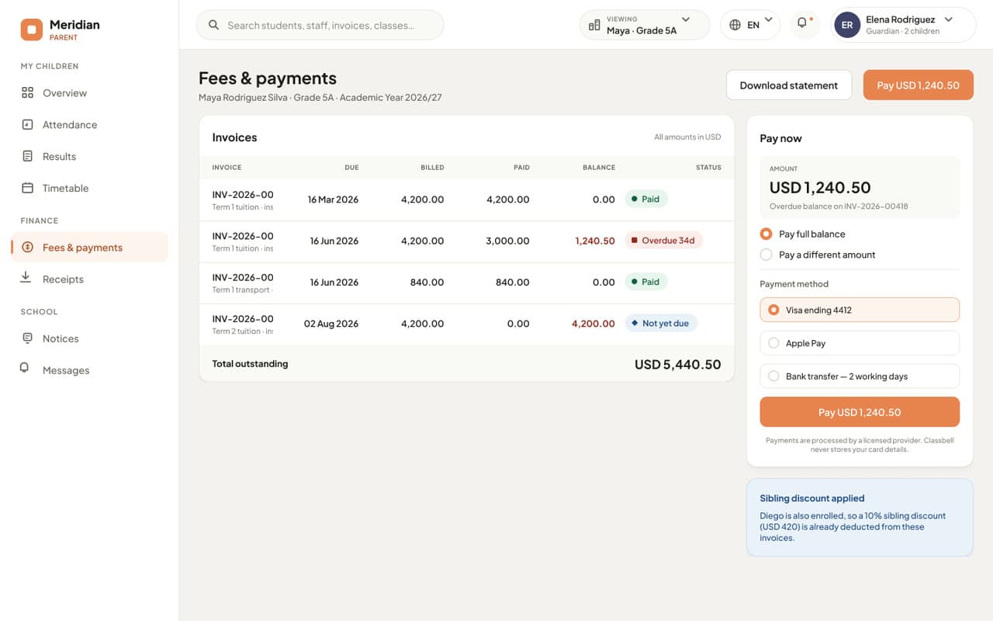Click the BALANCE column header
This screenshot has height=621, width=993.
pos(599,168)
